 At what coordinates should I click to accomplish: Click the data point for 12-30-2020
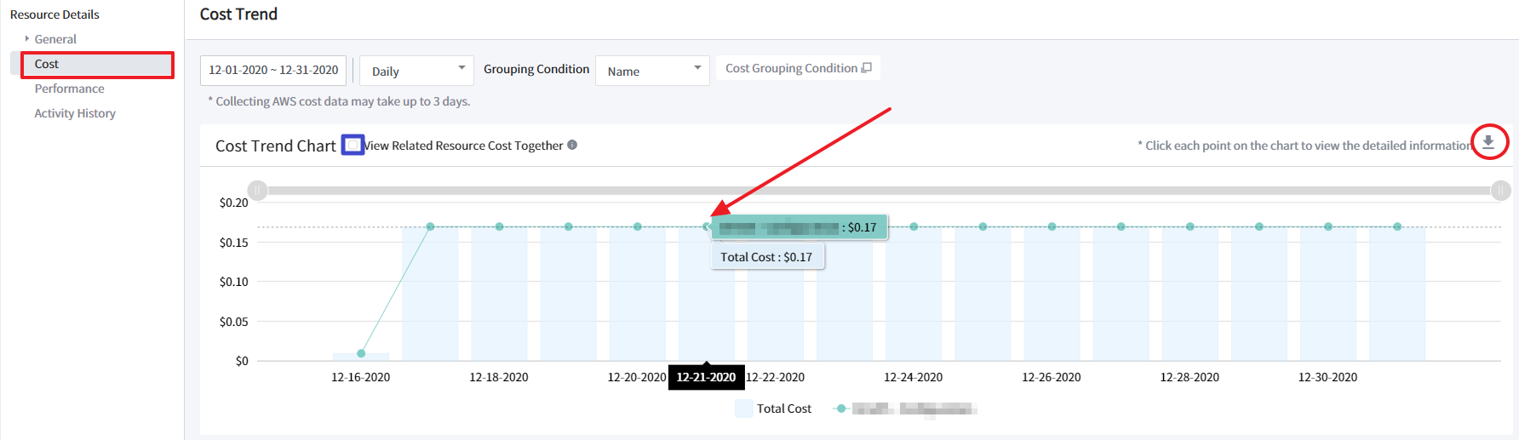1328,226
